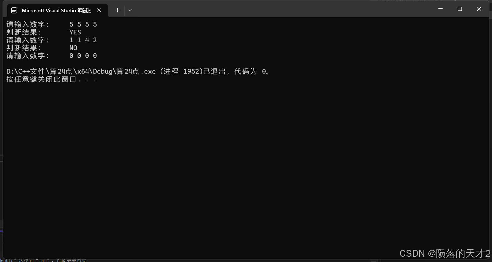Expand the new-tab profile dropdown chevron
This screenshot has height=262, width=492.
130,10
